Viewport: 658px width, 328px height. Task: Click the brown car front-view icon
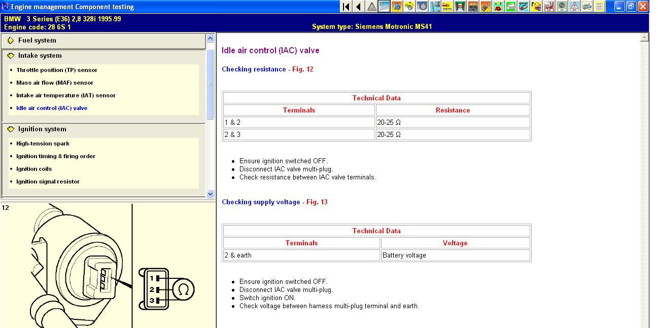[473, 7]
